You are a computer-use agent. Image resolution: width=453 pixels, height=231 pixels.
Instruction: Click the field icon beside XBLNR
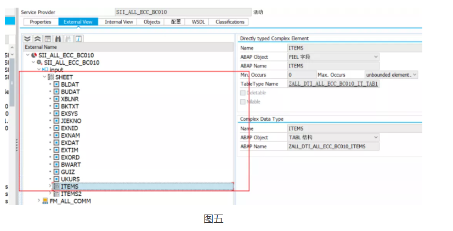point(56,99)
